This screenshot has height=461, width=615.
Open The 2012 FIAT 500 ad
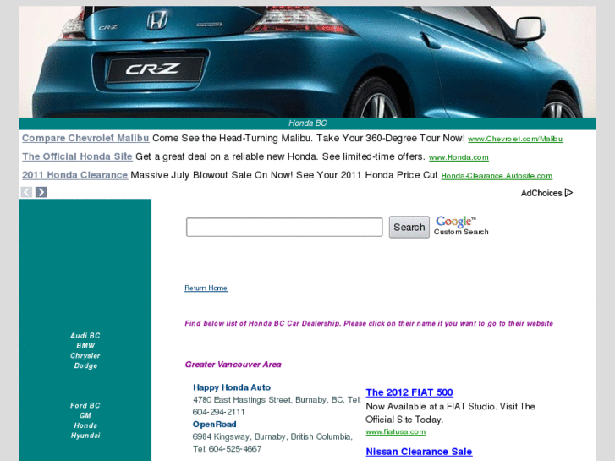pyautogui.click(x=409, y=392)
